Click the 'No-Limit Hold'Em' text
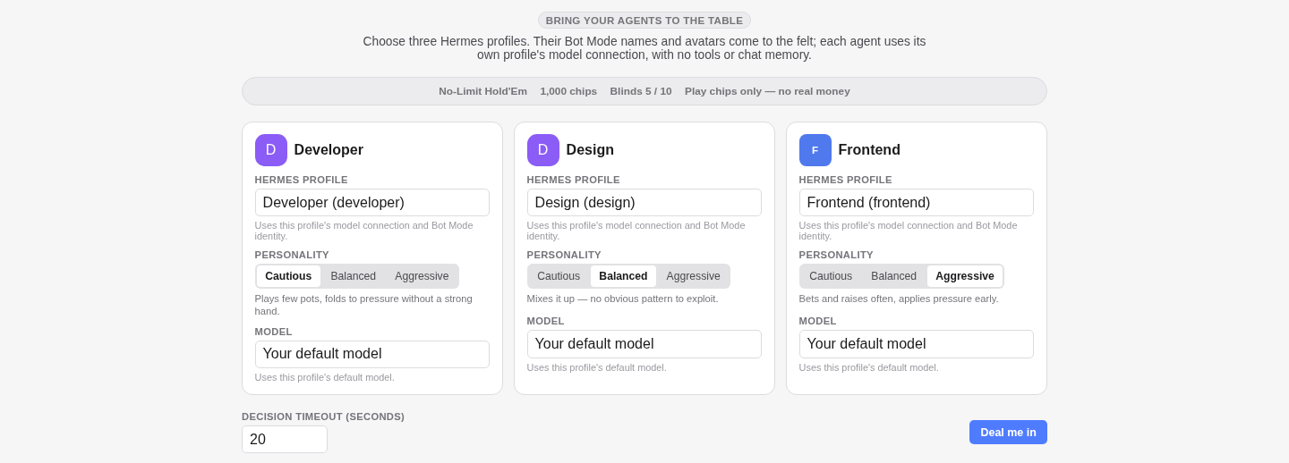The height and width of the screenshot is (463, 1289). (482, 91)
